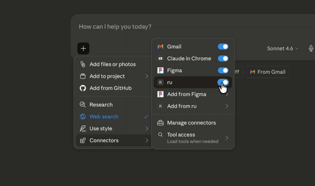Viewport: 315px width, 186px height.
Task: Click Manage connectors
Action: tap(192, 123)
